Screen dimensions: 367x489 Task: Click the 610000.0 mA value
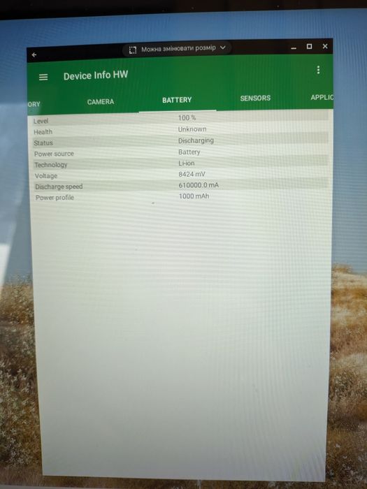[x=199, y=185]
